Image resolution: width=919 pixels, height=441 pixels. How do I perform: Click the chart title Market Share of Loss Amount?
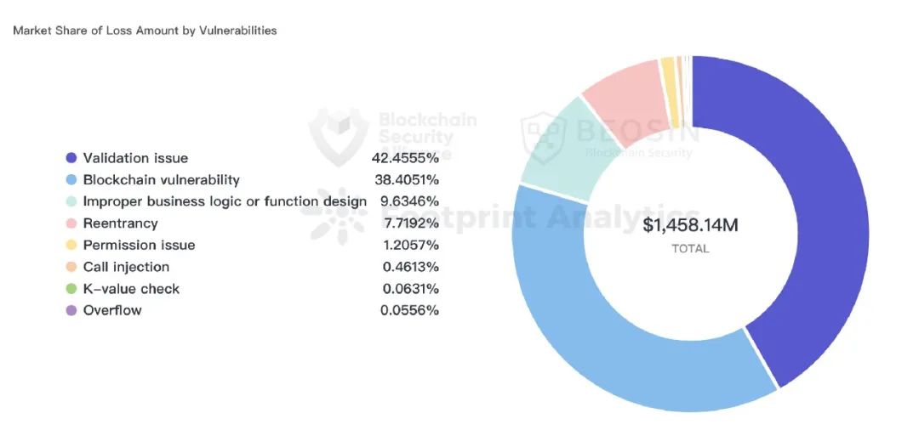145,31
